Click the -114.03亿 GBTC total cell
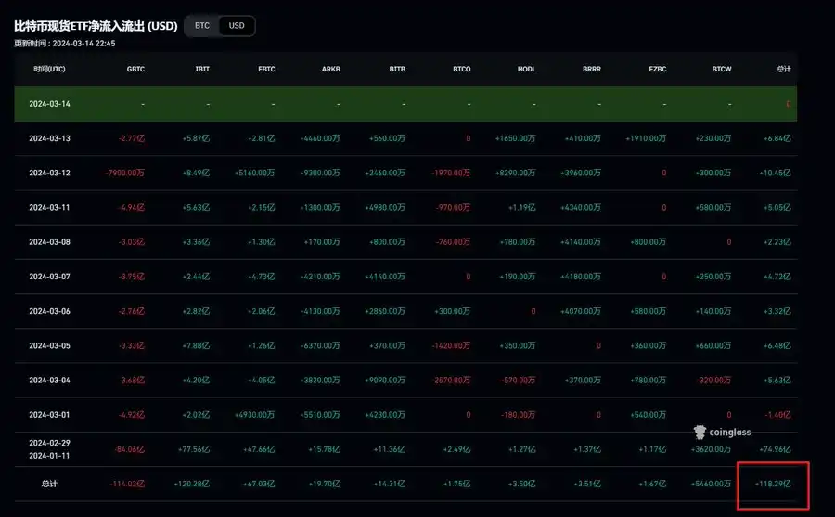The width and height of the screenshot is (835, 517). pos(128,484)
